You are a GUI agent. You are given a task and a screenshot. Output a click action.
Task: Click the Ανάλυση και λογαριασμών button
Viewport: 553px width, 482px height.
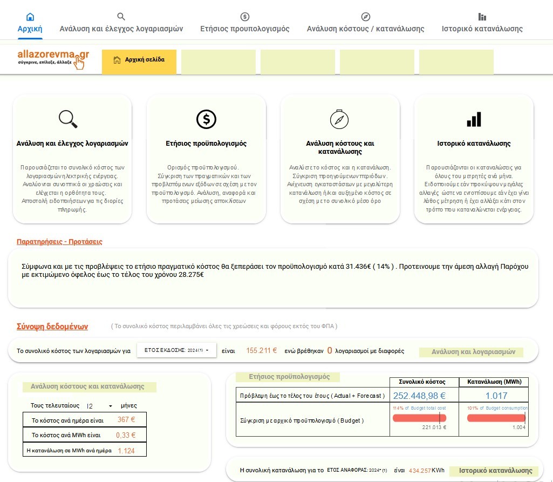pyautogui.click(x=472, y=352)
